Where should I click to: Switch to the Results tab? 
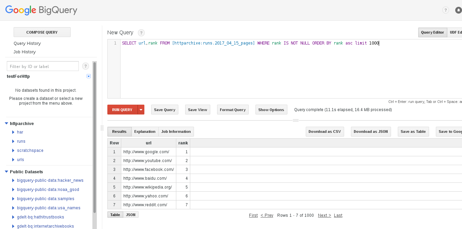click(x=119, y=131)
